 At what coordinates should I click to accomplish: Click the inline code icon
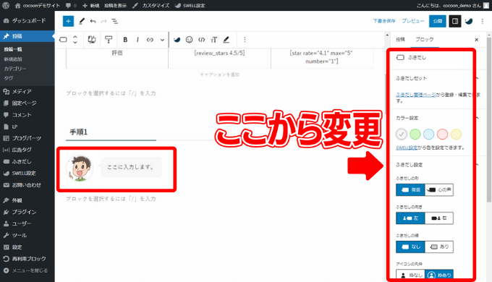pyautogui.click(x=201, y=40)
